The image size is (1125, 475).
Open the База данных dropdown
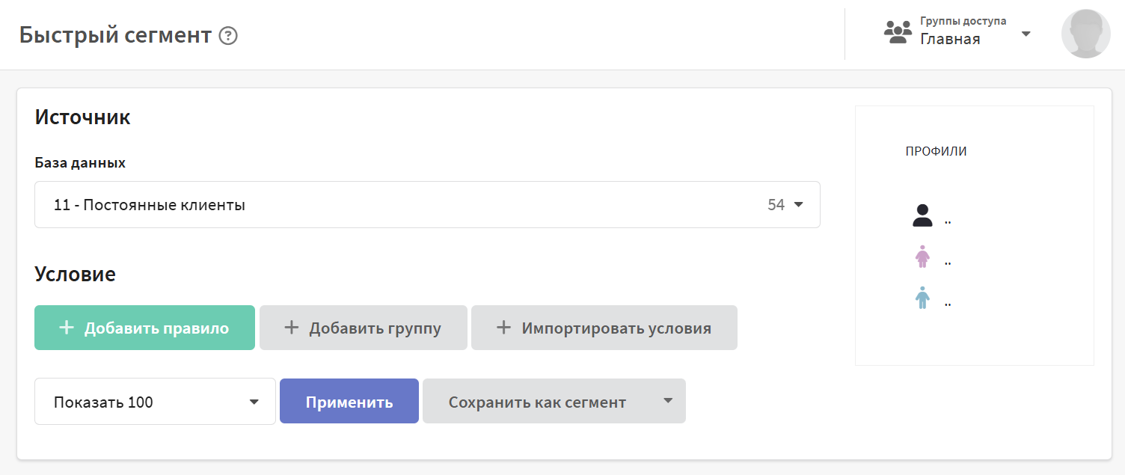[427, 204]
